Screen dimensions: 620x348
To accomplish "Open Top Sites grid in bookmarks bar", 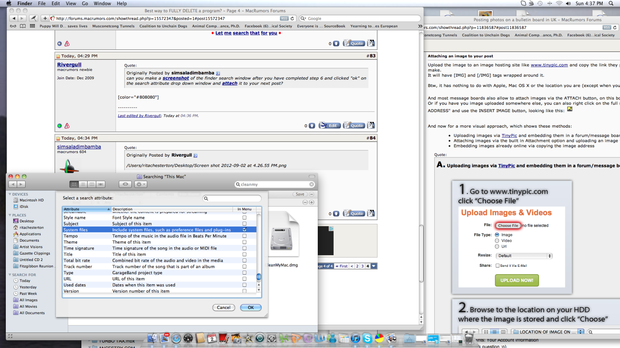I will [x=32, y=26].
